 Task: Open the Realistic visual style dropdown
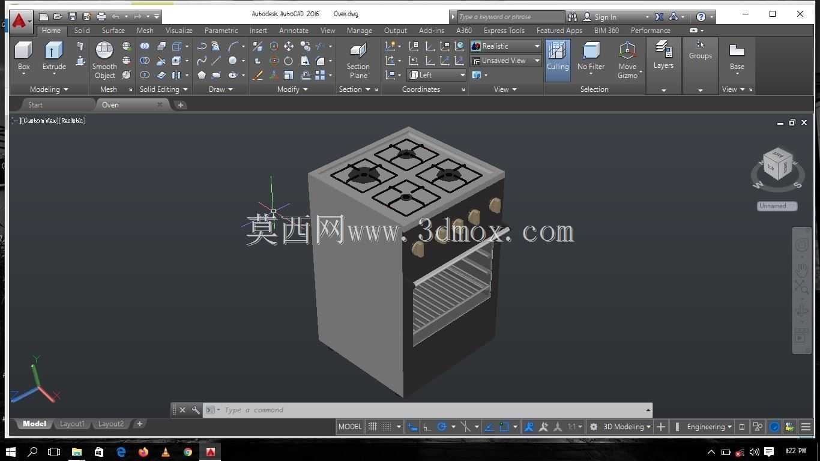click(505, 46)
